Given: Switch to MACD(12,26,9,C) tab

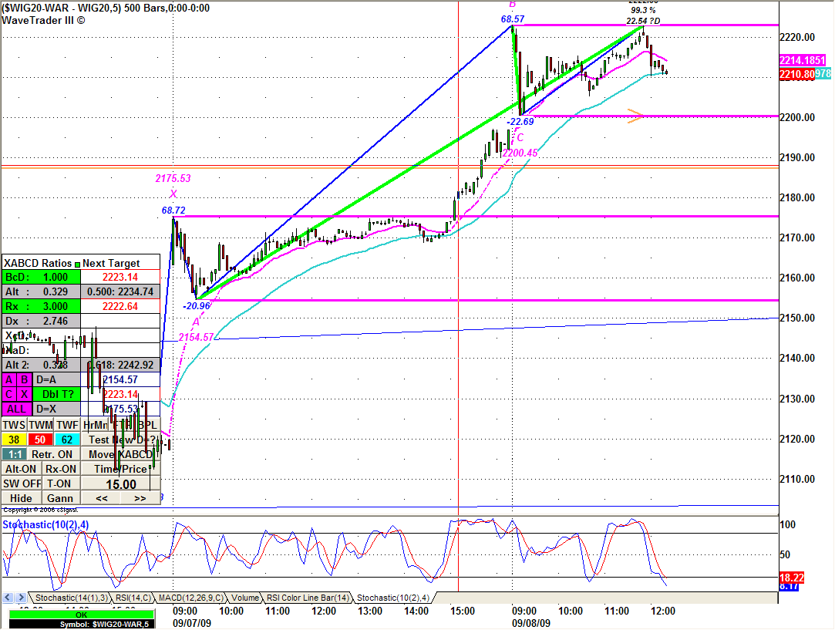Looking at the screenshot, I should click(x=190, y=598).
